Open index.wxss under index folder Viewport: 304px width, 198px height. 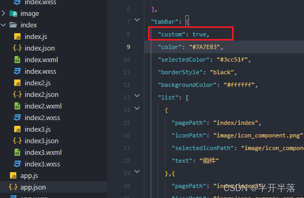[40, 72]
